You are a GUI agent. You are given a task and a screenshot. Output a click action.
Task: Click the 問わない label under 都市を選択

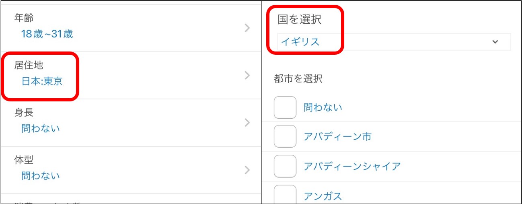coord(323,107)
